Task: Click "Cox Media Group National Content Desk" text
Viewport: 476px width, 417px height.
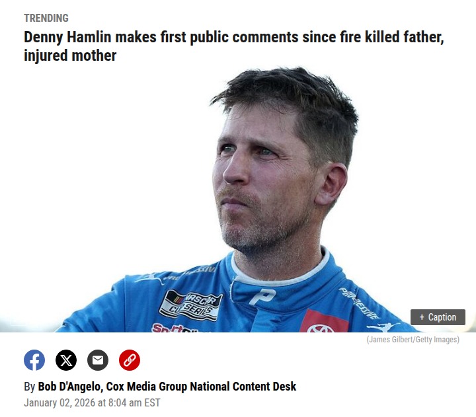Action: 201,387
